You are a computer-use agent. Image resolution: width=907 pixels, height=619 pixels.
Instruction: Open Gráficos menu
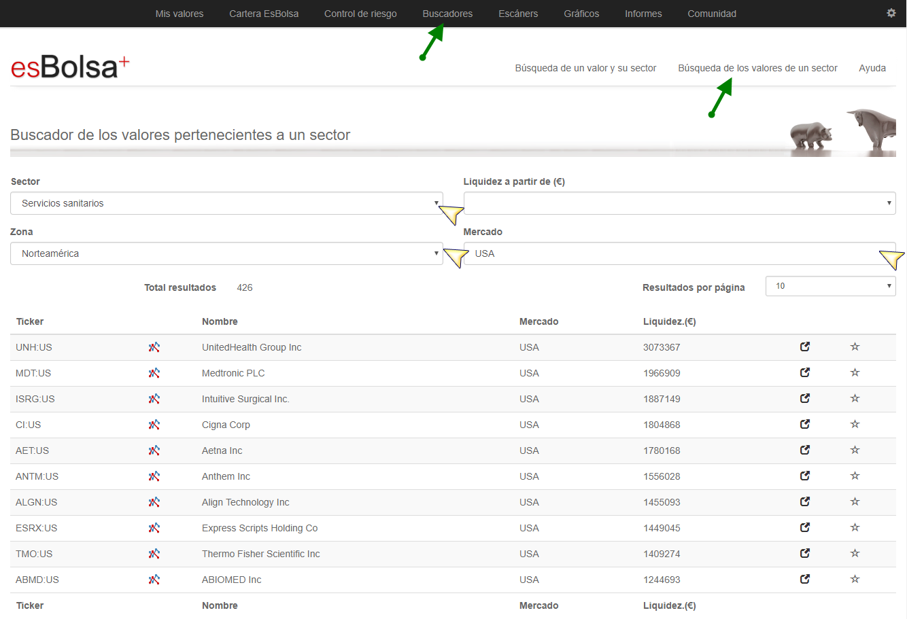pos(581,14)
